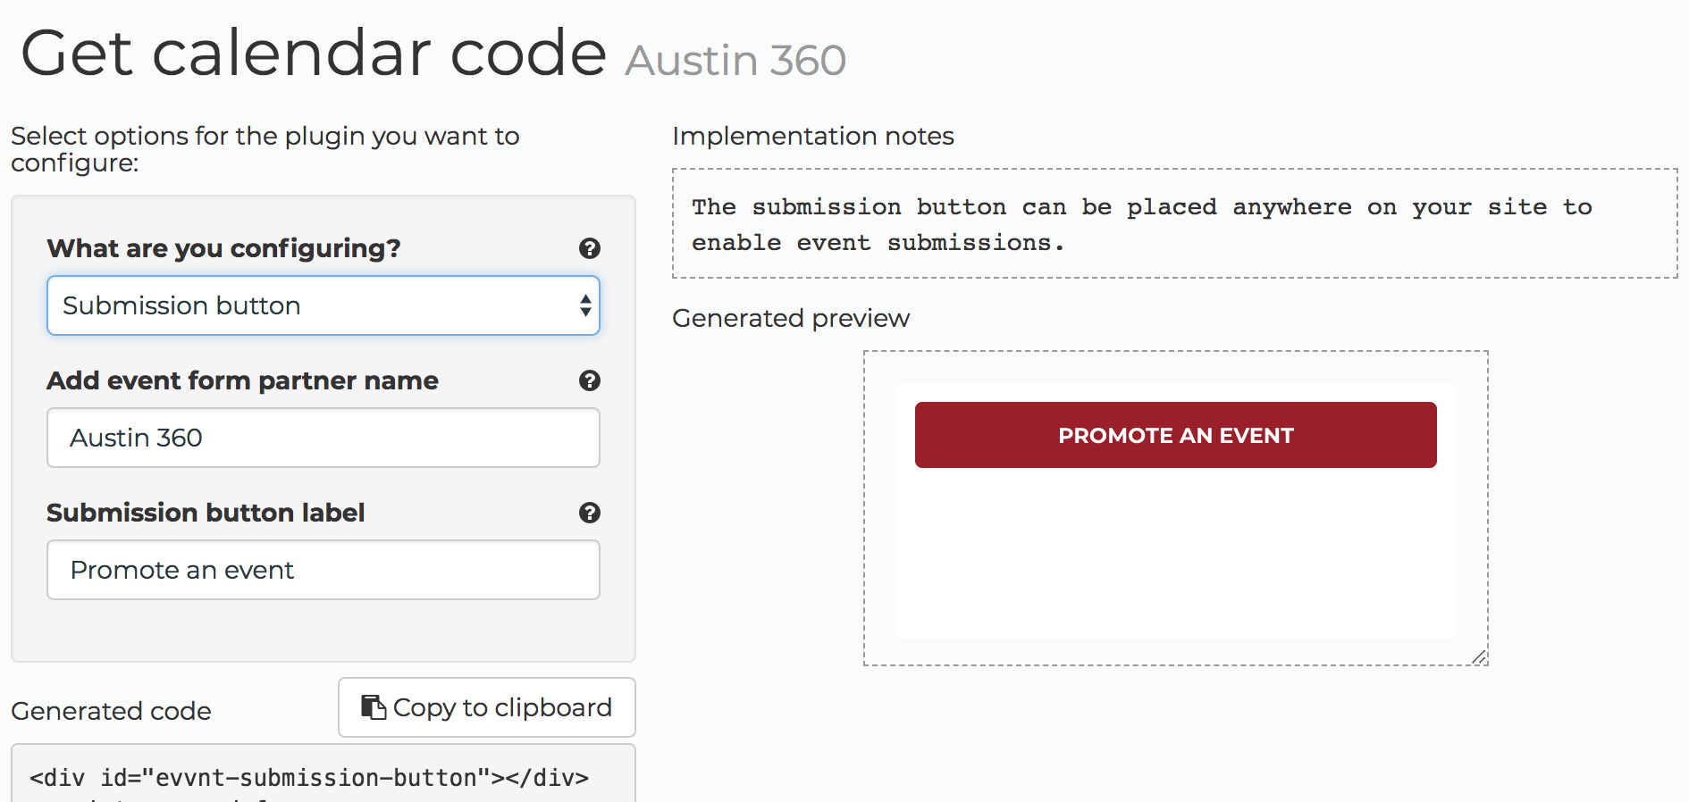Viewport: 1689px width, 802px height.
Task: Select the generated code snippet text
Action: click(309, 778)
